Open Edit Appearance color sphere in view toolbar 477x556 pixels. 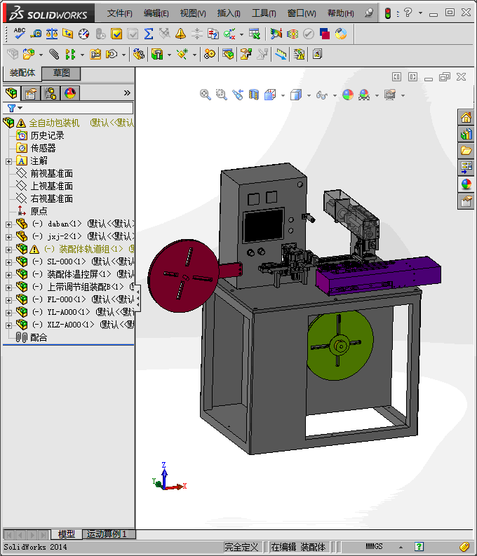click(348, 95)
